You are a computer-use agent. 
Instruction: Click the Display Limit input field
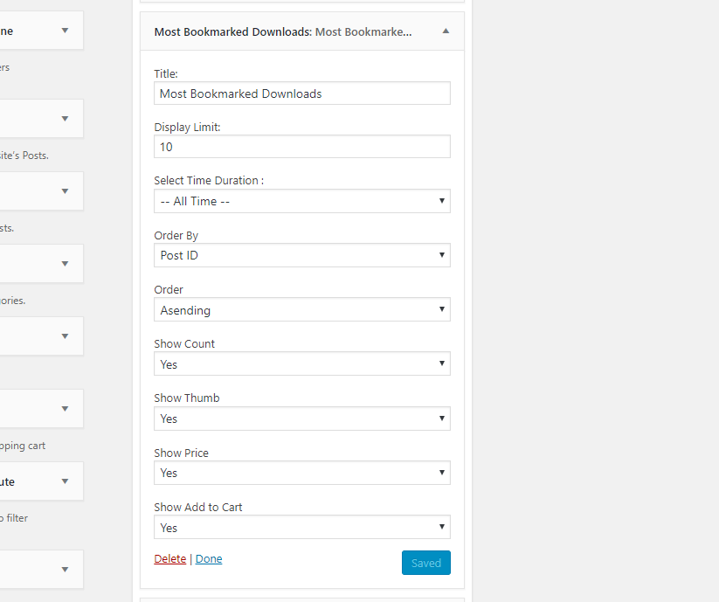(x=301, y=147)
